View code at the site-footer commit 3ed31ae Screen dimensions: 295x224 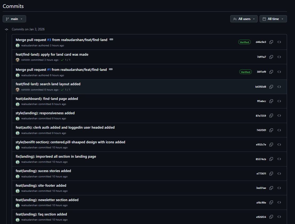click(279, 188)
